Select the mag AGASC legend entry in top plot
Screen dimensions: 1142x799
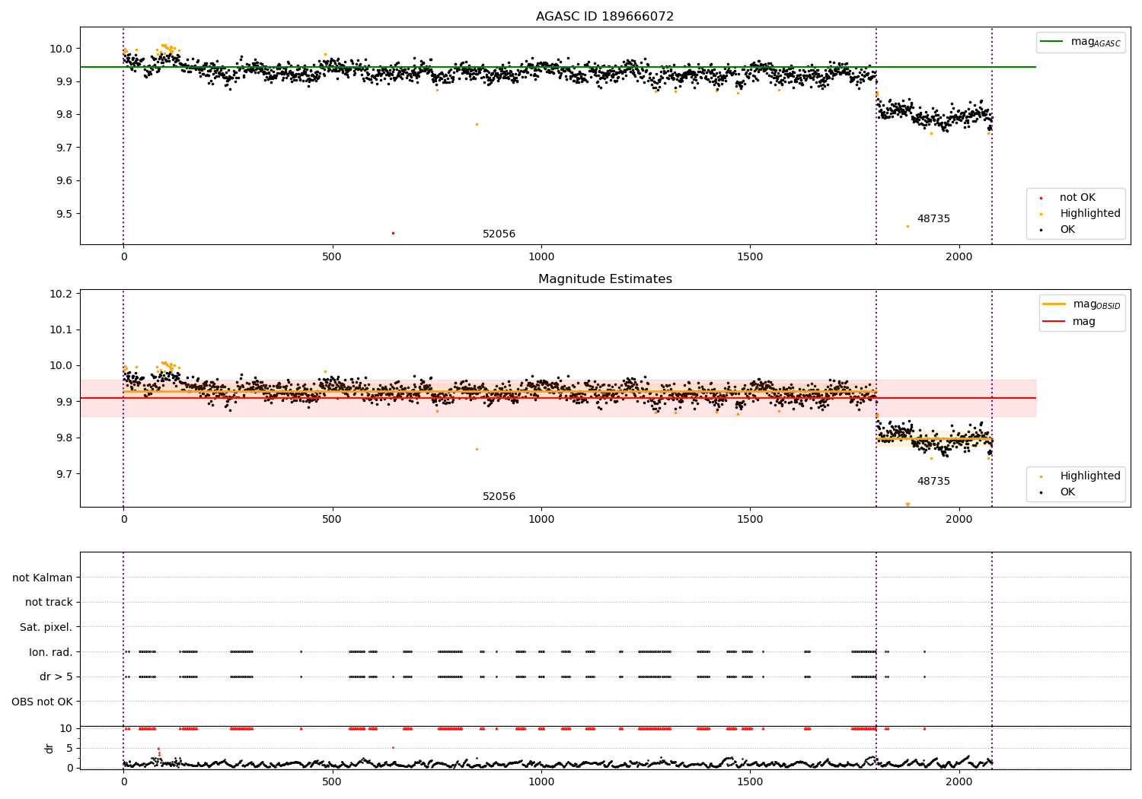1080,42
